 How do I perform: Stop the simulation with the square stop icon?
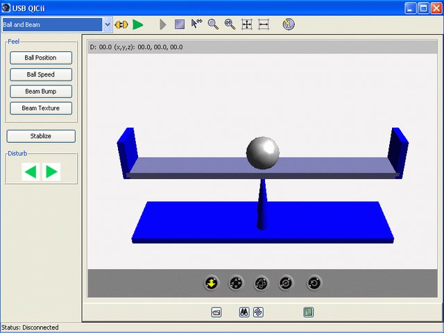[180, 25]
